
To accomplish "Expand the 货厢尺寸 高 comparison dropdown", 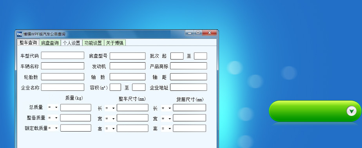I will 166,128.
